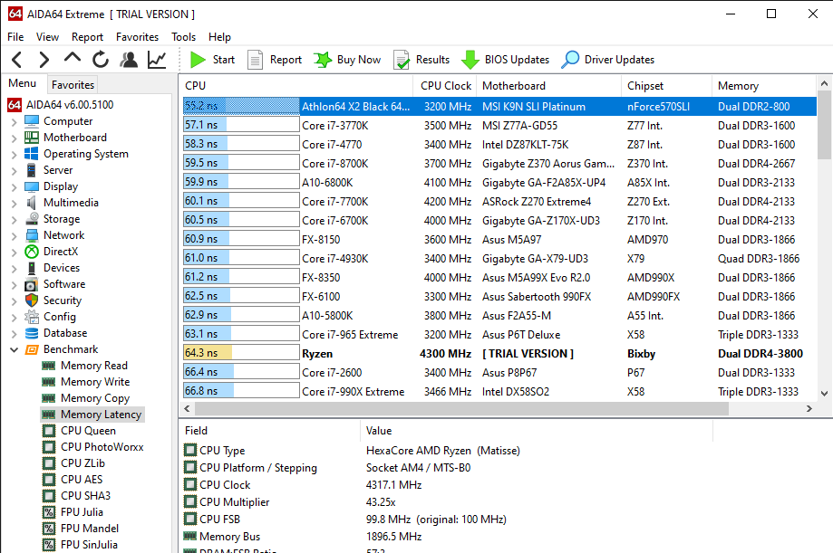Click the Refresh toolbar icon
This screenshot has width=833, height=553.
101,60
